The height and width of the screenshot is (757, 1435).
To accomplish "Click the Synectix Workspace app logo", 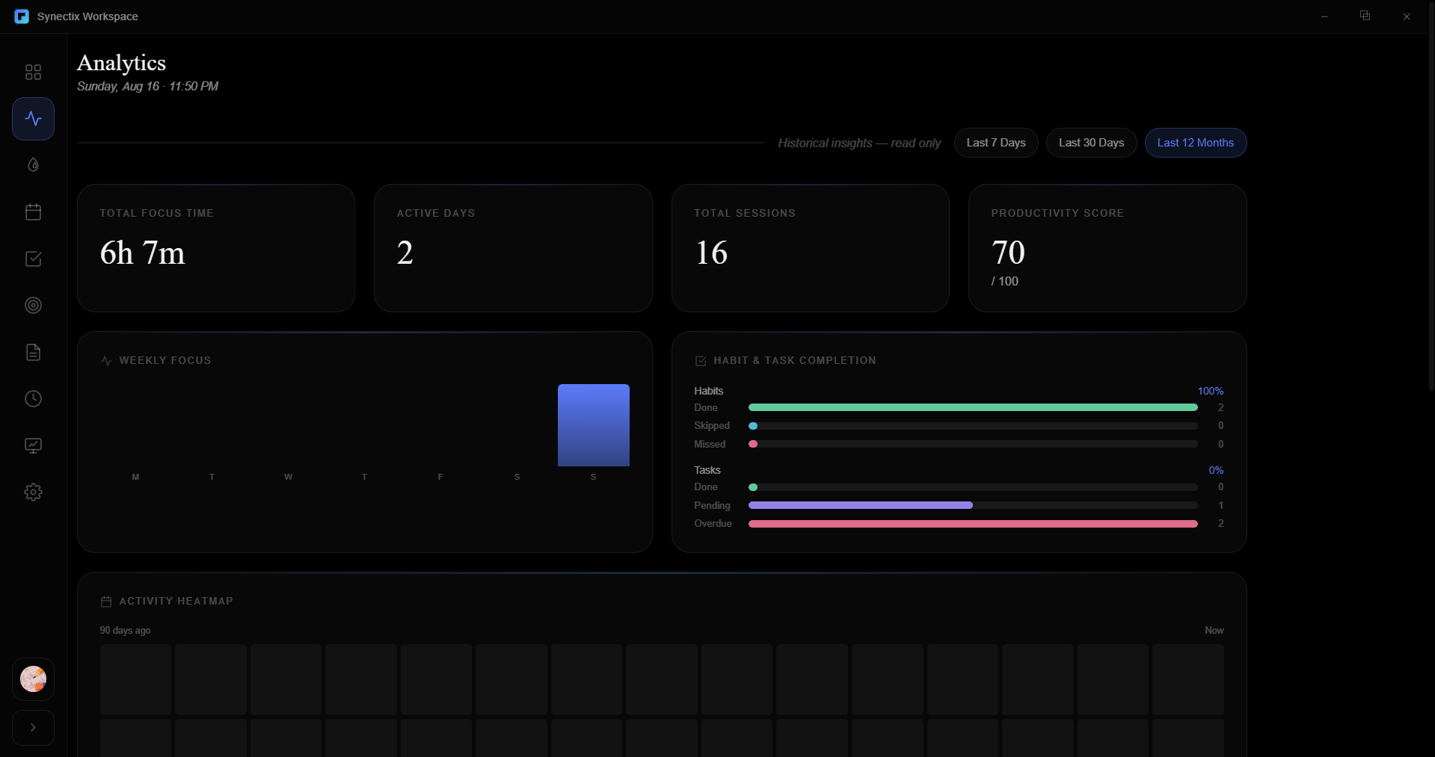I will 22,16.
